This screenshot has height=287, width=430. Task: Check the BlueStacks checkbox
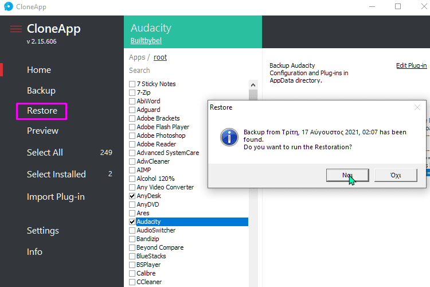click(132, 256)
